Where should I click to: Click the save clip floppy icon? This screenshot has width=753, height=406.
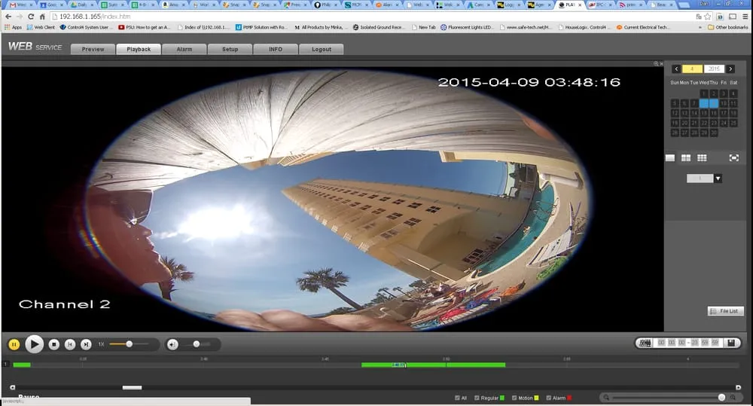click(x=730, y=343)
